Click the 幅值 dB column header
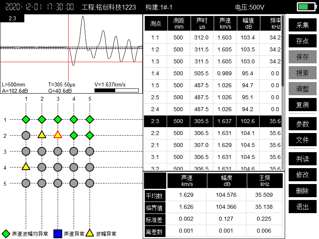 click(x=248, y=24)
